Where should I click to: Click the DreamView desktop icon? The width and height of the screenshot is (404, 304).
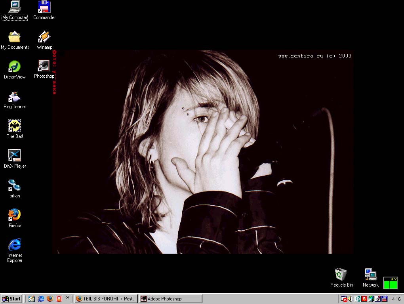coord(15,67)
